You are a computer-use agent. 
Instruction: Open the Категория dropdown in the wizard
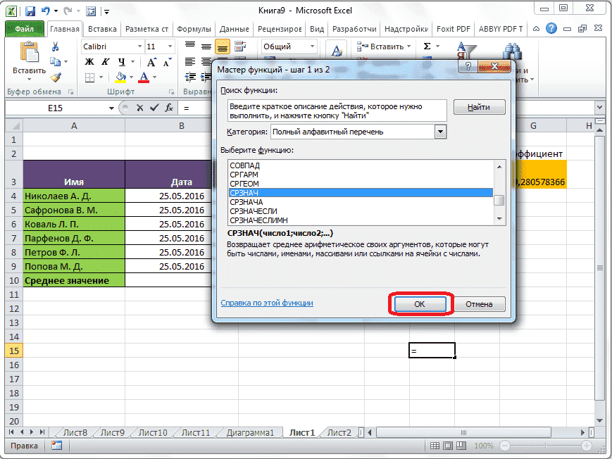point(440,132)
